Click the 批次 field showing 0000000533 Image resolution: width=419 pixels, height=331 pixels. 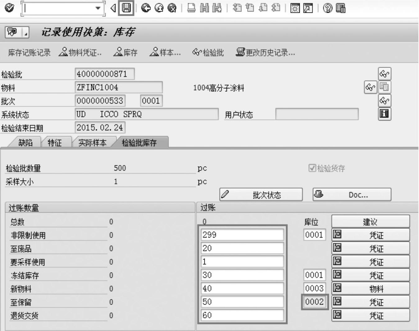[100, 101]
